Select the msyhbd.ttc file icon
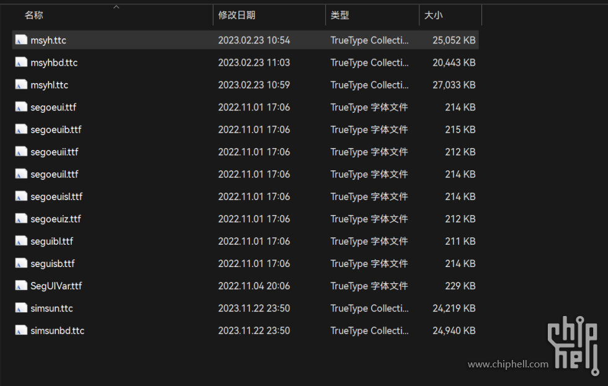This screenshot has height=386, width=608. (x=21, y=63)
